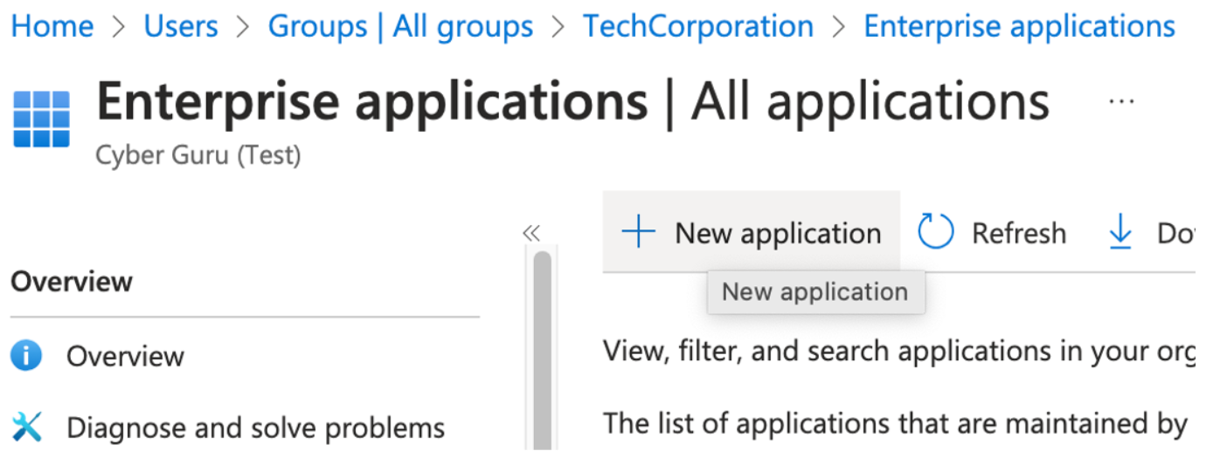Open Groups | All groups breadcrumb

tap(400, 26)
